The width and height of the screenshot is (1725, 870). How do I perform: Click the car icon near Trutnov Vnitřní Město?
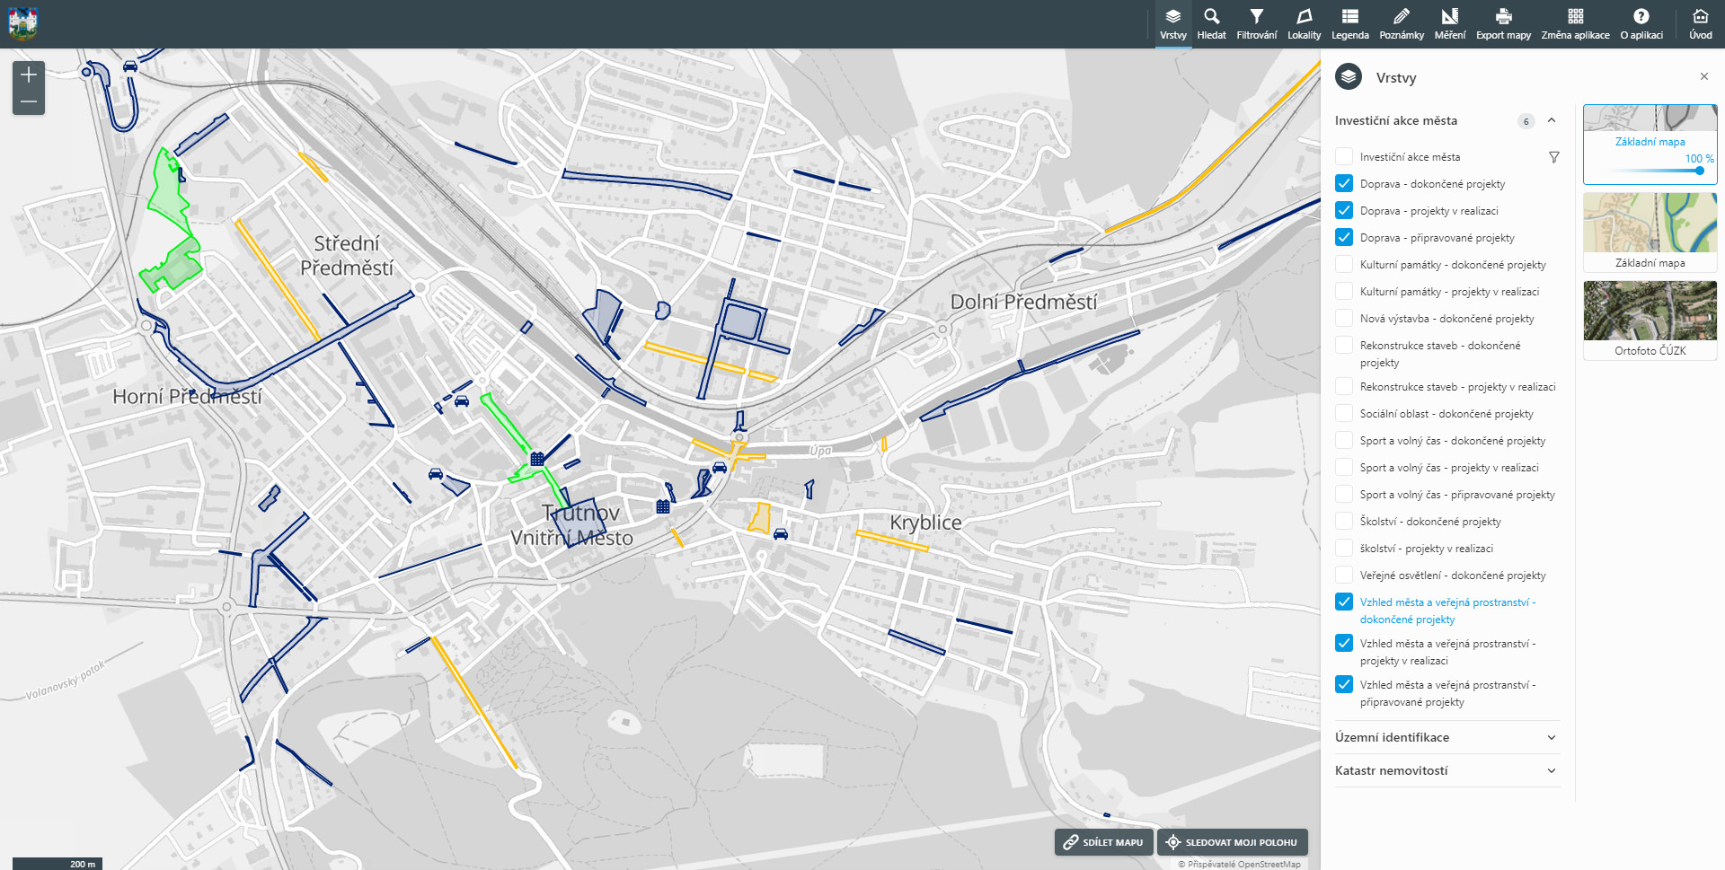click(436, 473)
